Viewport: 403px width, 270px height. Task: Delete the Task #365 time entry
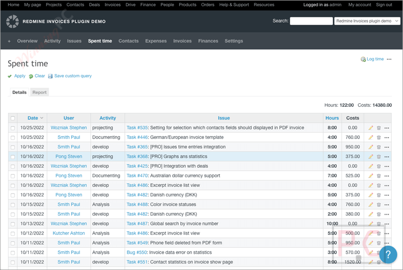[x=379, y=147]
